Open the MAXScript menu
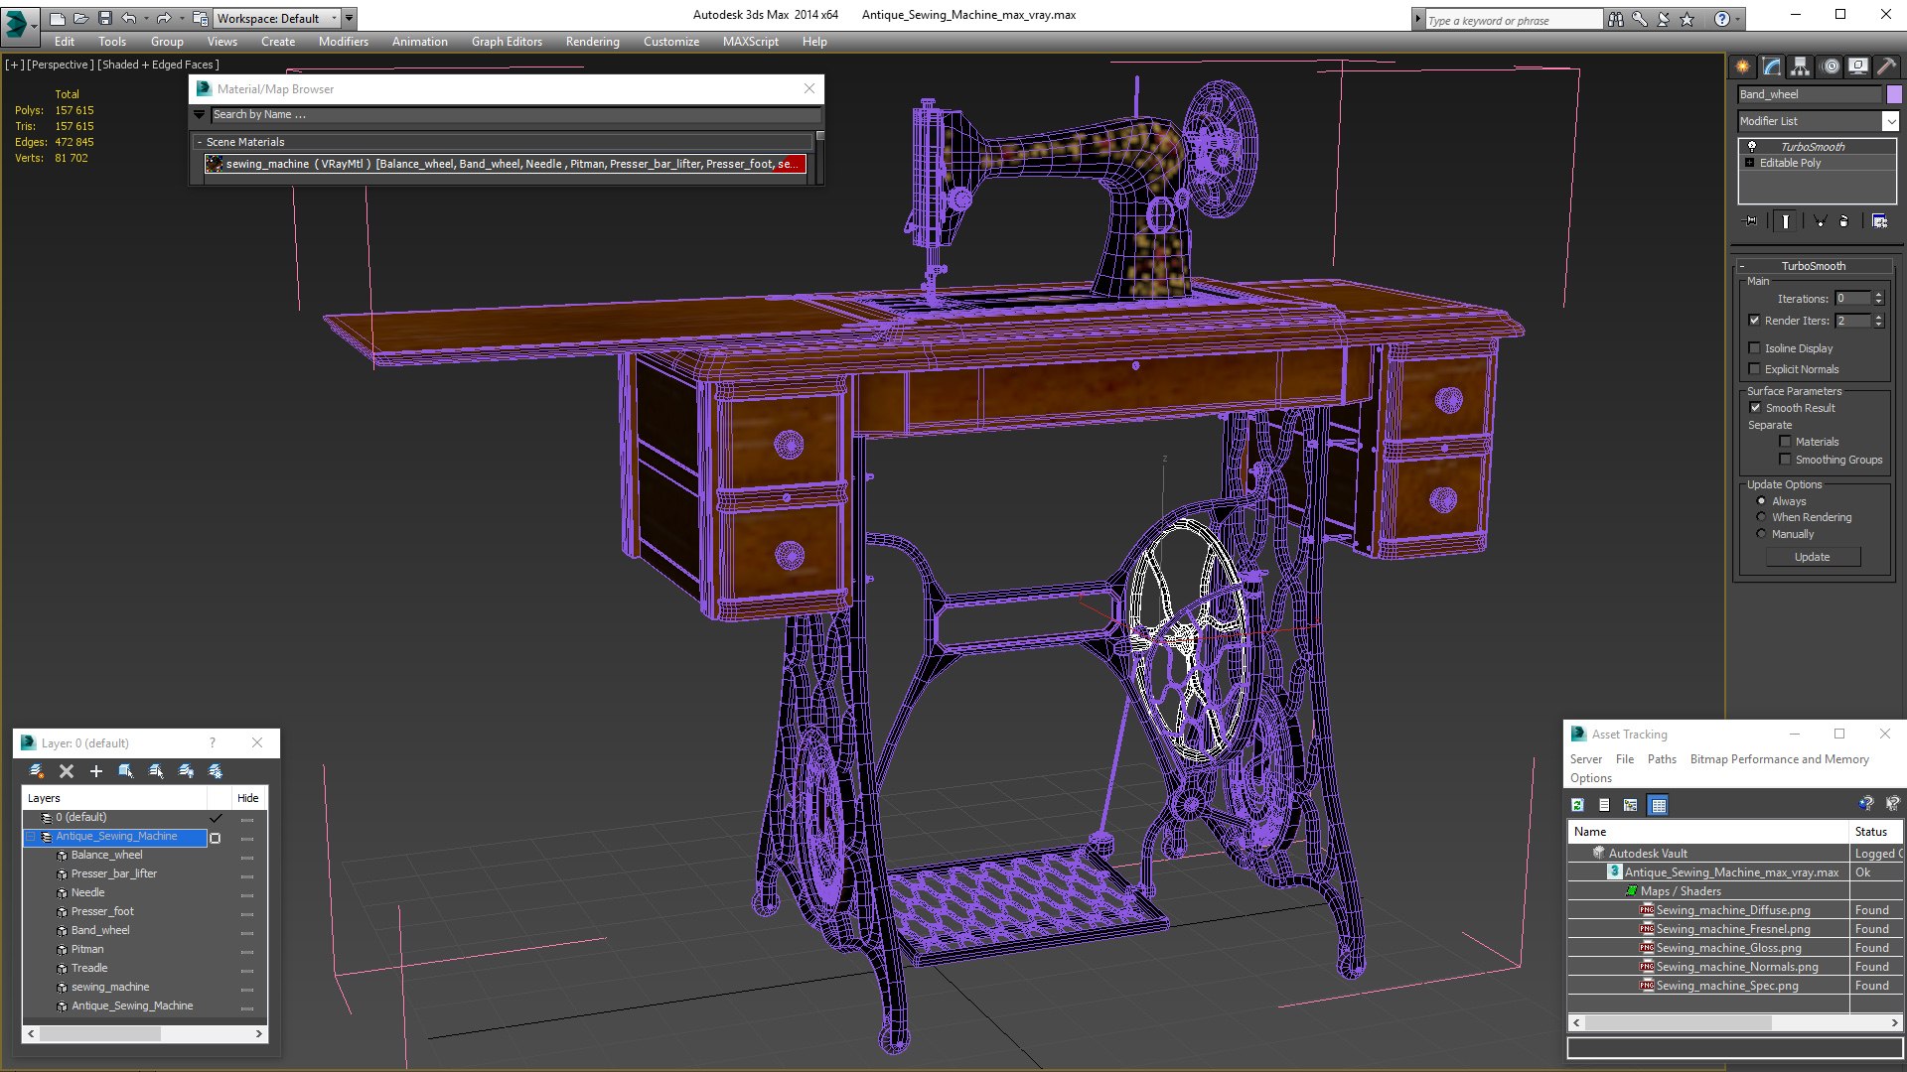The width and height of the screenshot is (1907, 1072). [x=750, y=42]
